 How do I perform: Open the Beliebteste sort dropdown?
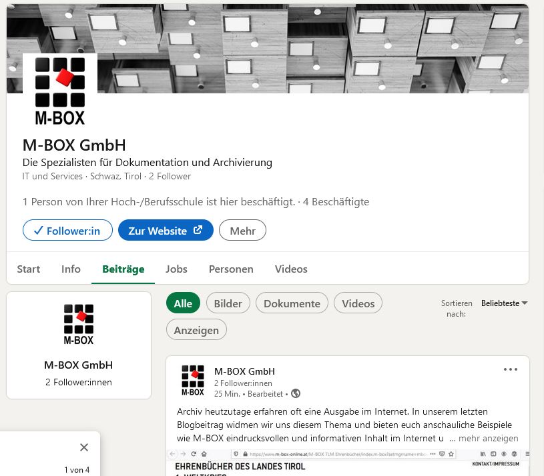504,303
